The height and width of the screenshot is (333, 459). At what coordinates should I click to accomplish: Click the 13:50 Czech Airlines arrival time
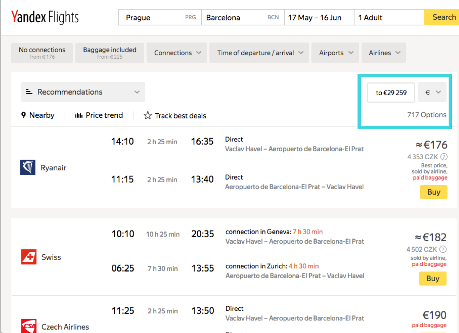tap(203, 311)
